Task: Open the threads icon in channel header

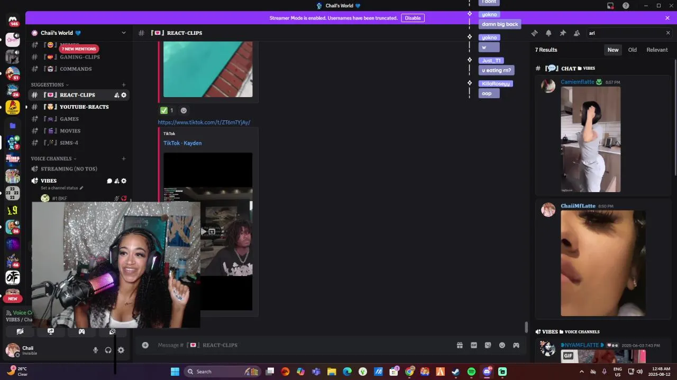Action: [x=534, y=33]
